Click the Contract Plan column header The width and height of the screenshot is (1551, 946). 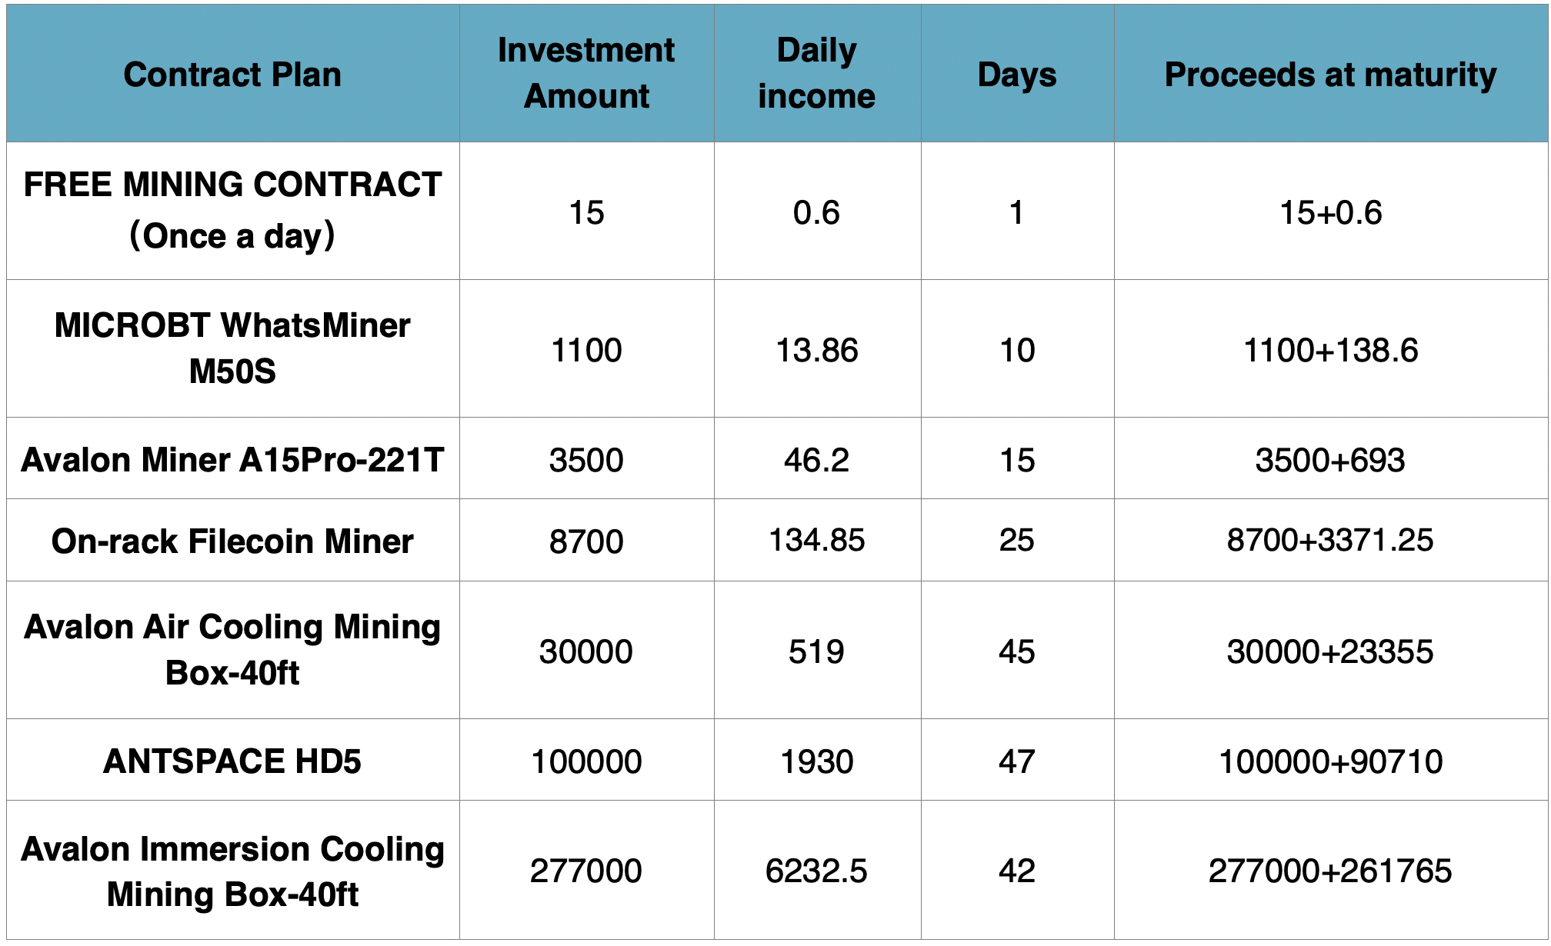pos(232,75)
